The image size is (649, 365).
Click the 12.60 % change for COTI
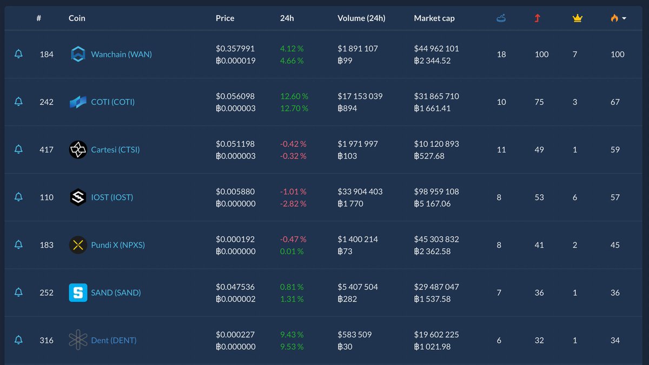(x=294, y=96)
